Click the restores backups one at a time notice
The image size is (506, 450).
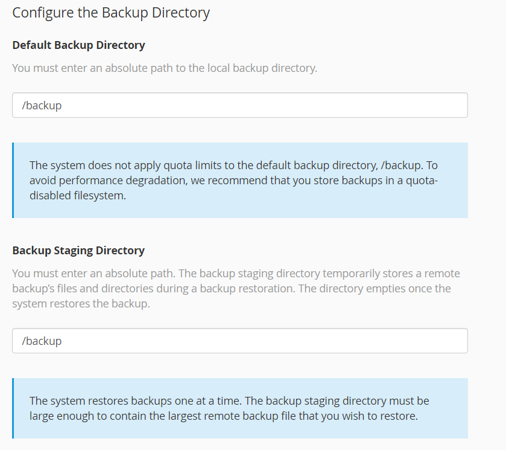point(240,408)
